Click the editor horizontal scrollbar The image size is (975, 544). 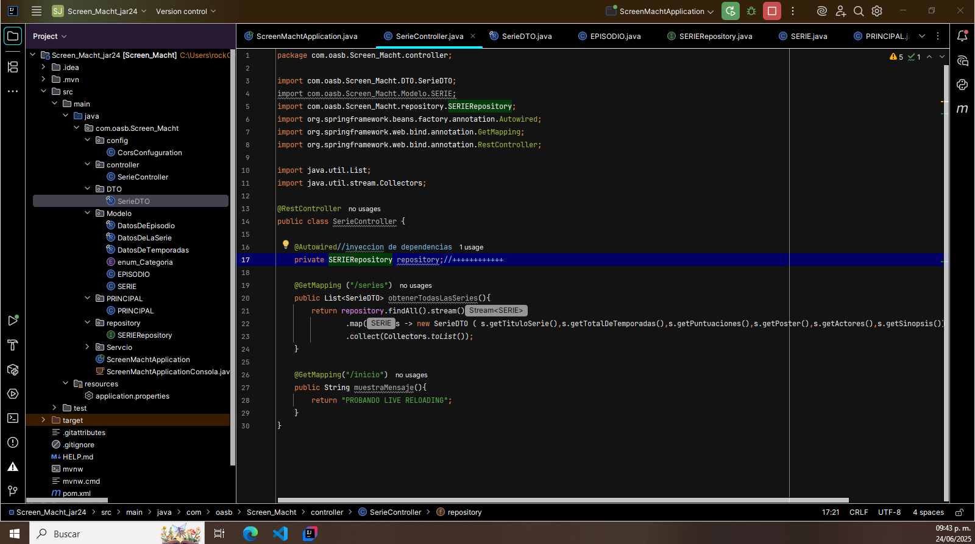coord(562,500)
